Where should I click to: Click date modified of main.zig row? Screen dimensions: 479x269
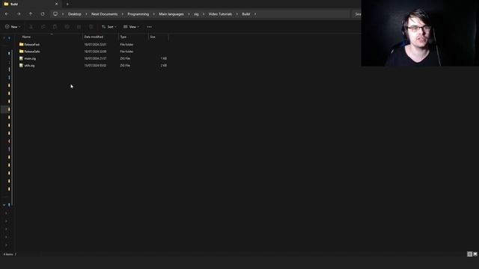tap(95, 58)
